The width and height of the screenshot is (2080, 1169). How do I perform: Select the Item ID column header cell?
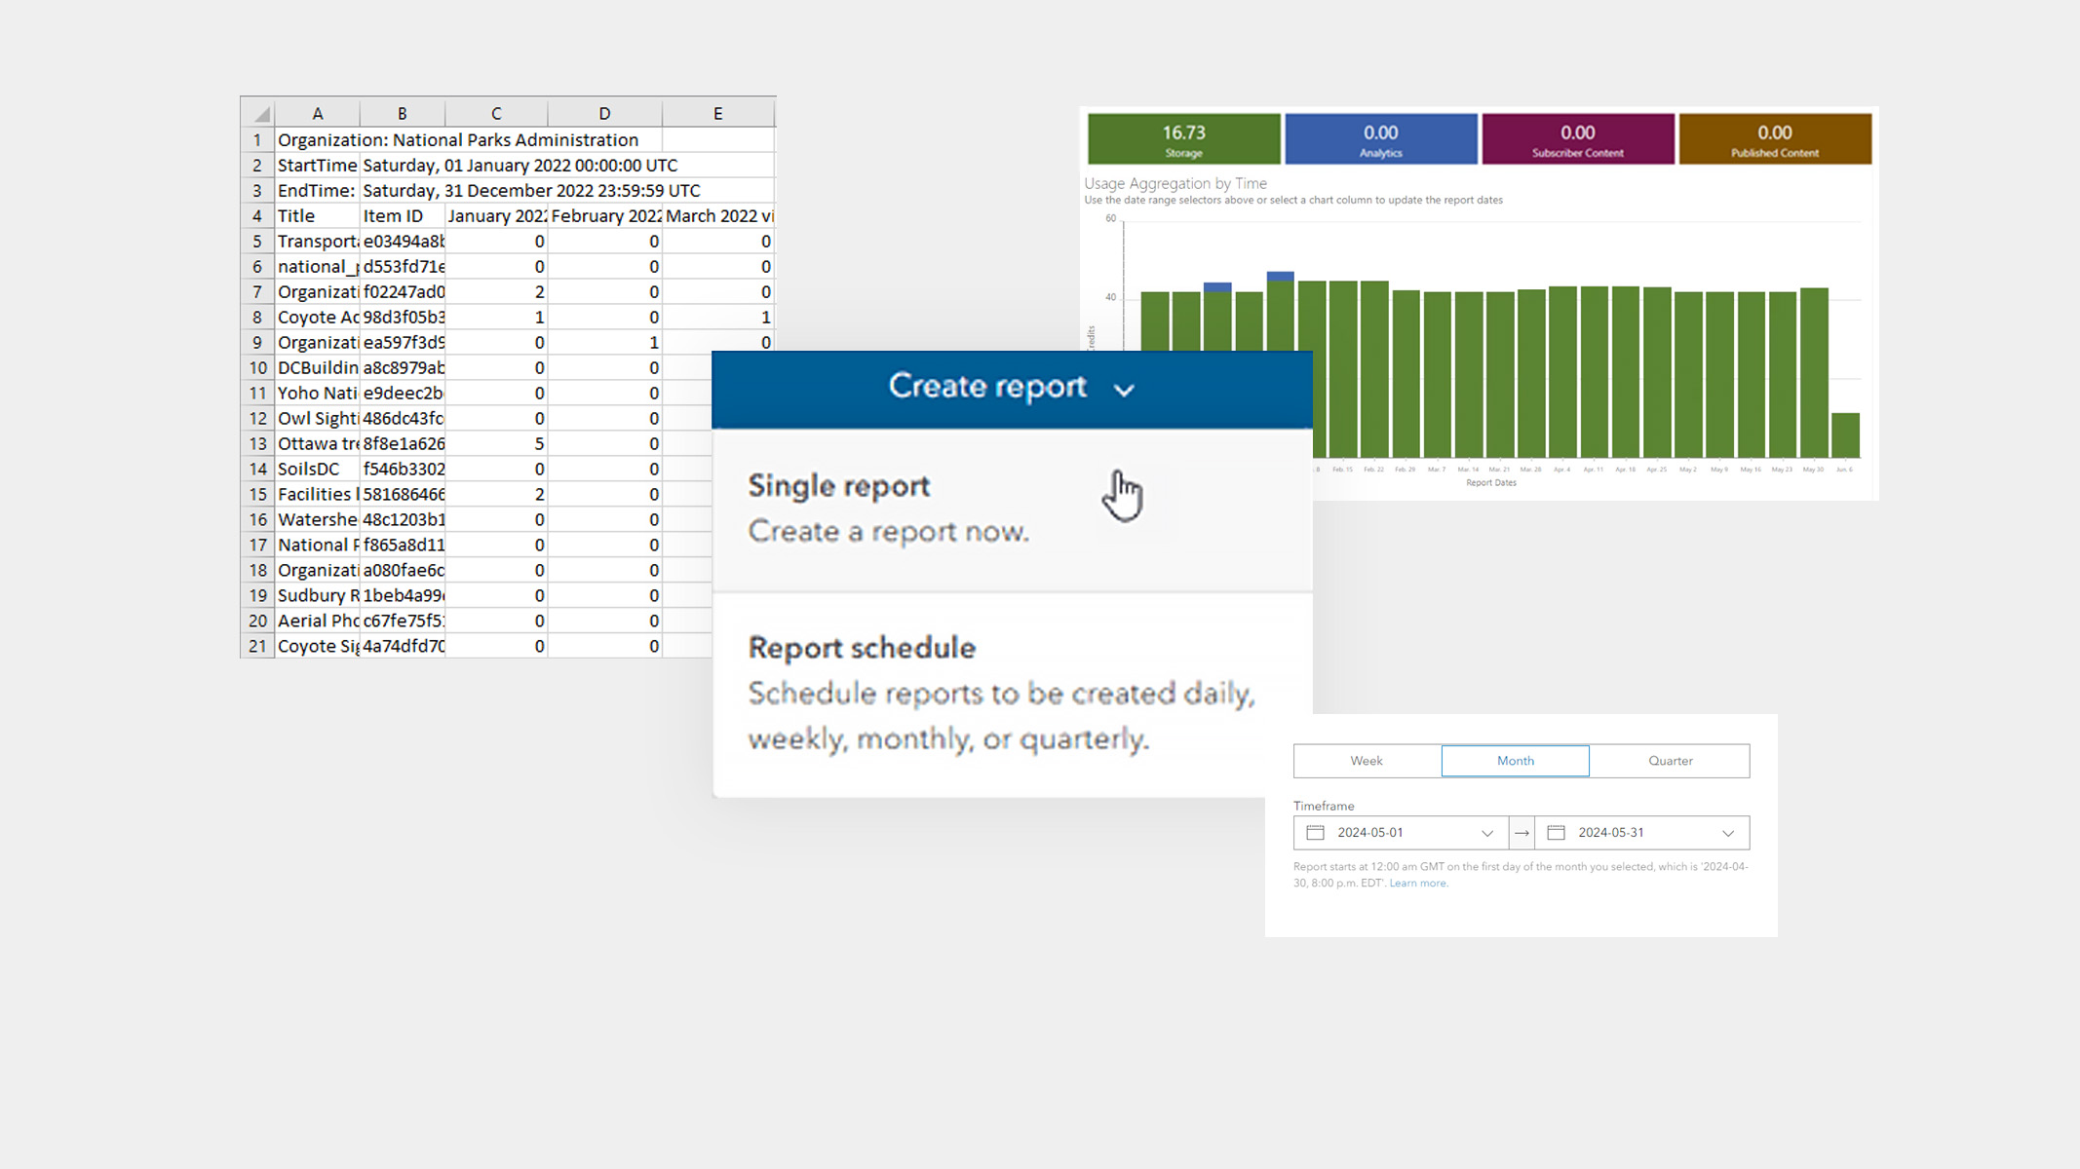392,215
